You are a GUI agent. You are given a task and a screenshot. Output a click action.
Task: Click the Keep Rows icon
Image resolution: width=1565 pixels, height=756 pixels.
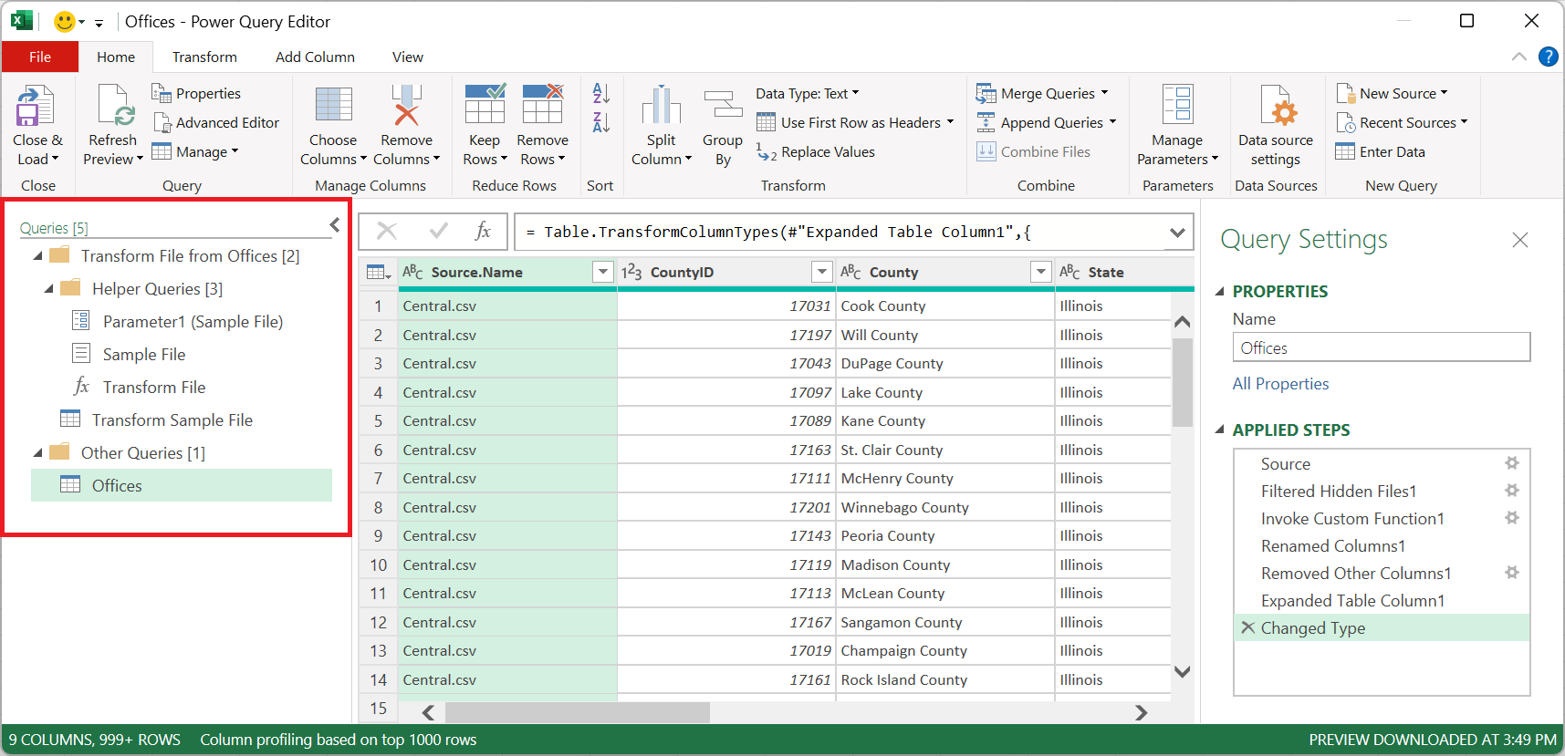click(x=485, y=104)
